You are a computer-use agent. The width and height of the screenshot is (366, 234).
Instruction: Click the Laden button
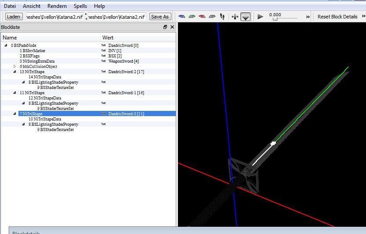[x=14, y=17]
